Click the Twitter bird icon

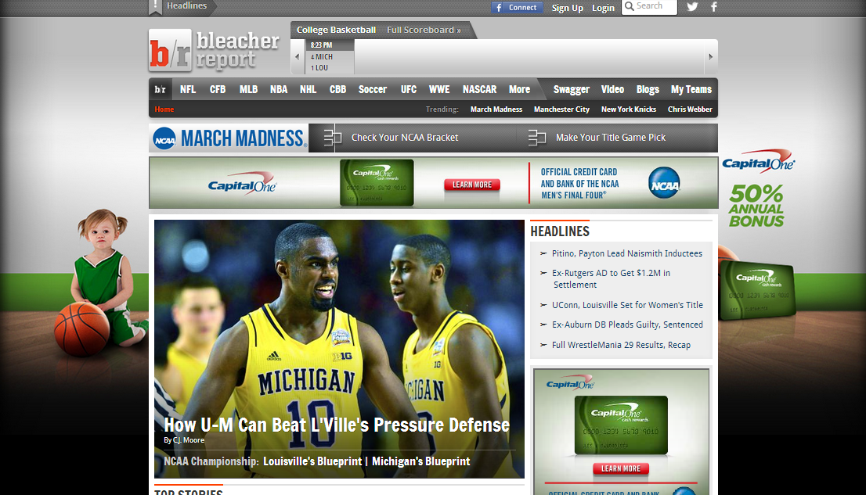[x=692, y=6]
